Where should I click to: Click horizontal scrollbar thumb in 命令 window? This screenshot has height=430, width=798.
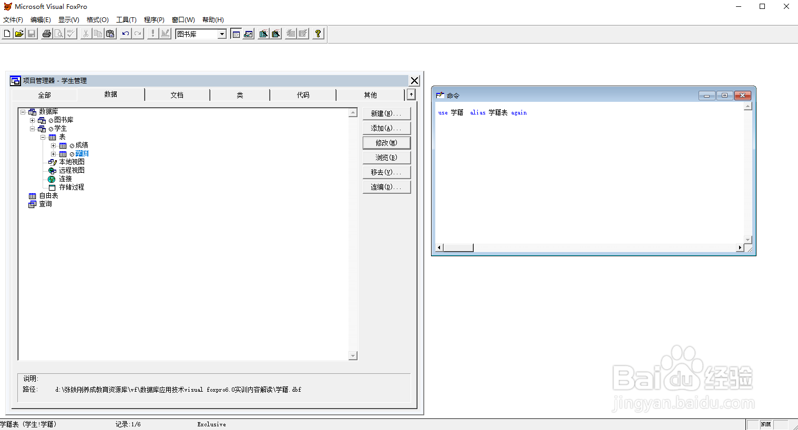458,248
